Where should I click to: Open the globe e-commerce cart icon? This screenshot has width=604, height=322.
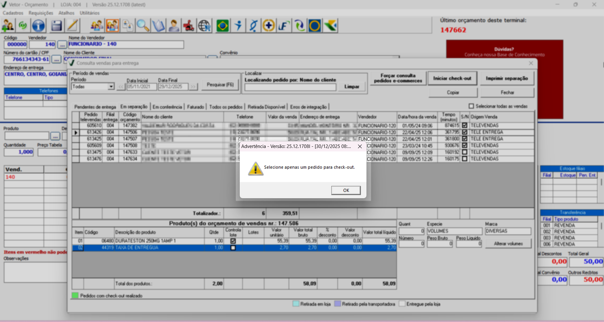(x=204, y=26)
